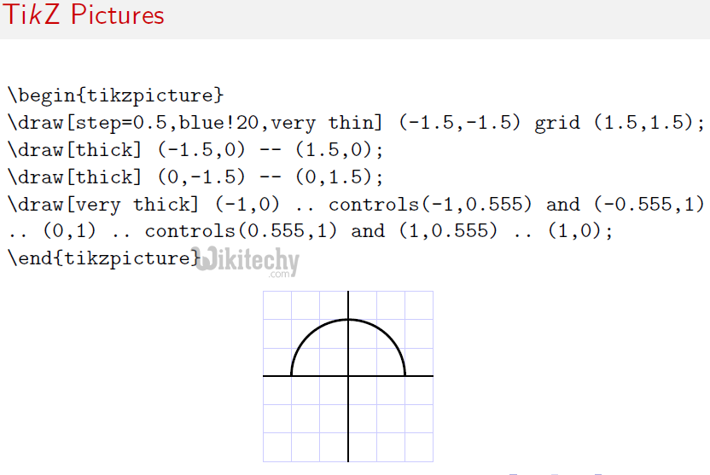Click the bottom-left grid cell of the diagram
The image size is (710, 475).
pyautogui.click(x=277, y=446)
